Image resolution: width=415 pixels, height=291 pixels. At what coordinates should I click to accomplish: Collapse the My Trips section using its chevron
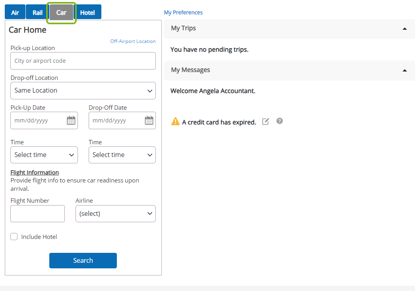405,29
